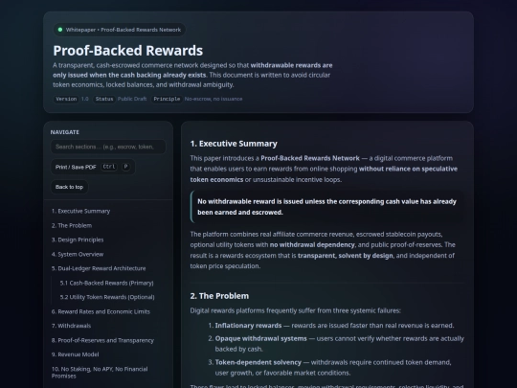Click the 2. The Problem content heading
This screenshot has height=388, width=517.
(219, 296)
